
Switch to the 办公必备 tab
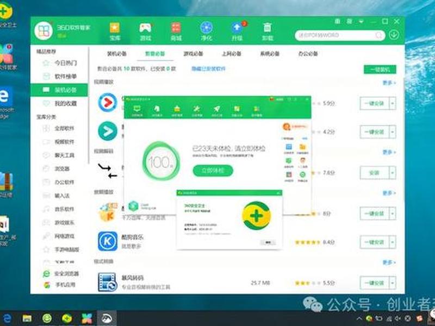pyautogui.click(x=308, y=53)
